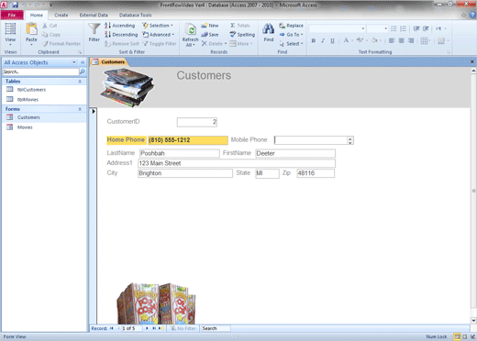Collapse the Forms group
Screen dimensions: 477x341
click(x=80, y=109)
